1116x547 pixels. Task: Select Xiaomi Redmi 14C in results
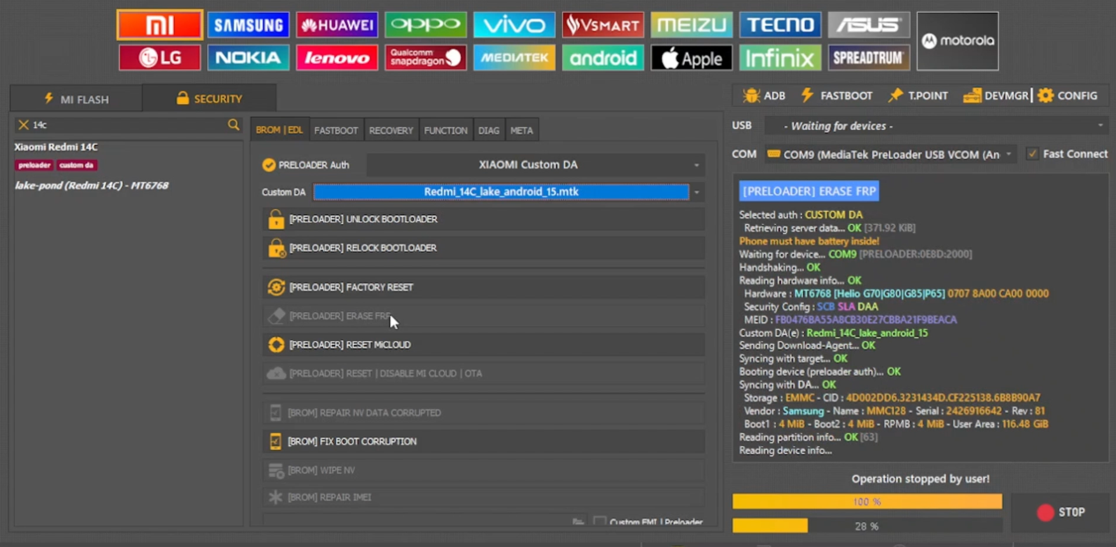[56, 147]
